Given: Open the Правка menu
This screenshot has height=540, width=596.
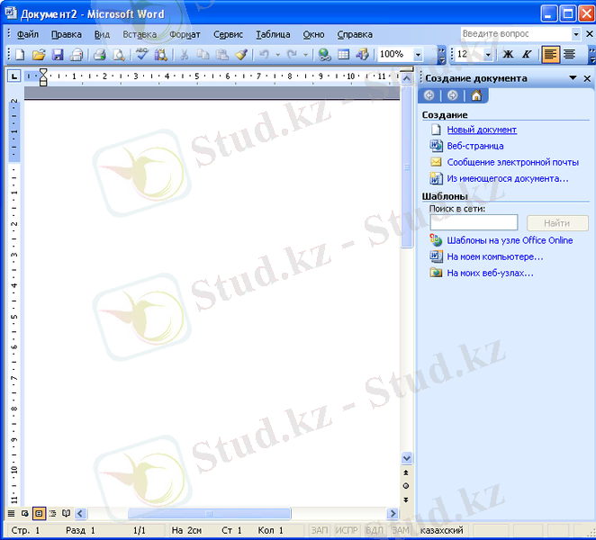Looking at the screenshot, I should coord(66,34).
